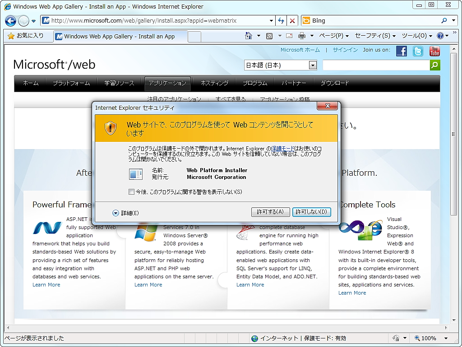
Task: Click the インターネット | 保護モード status zone
Action: click(299, 338)
